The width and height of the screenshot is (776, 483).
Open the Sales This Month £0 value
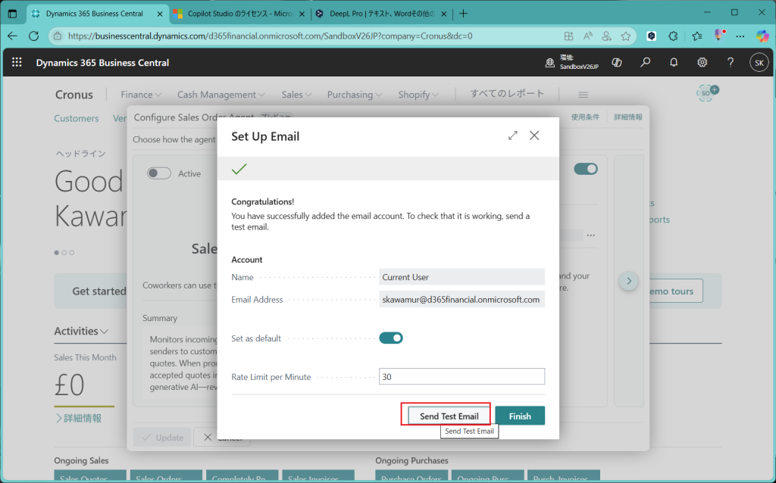[x=69, y=385]
